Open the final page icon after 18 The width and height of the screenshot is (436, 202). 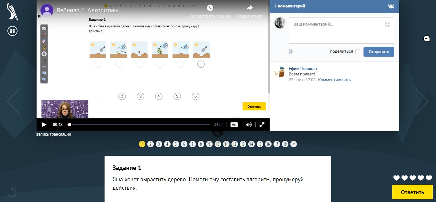click(294, 144)
